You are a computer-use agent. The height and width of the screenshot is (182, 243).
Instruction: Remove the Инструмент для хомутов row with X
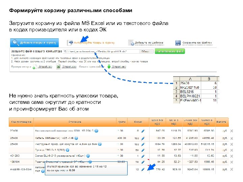(232, 144)
